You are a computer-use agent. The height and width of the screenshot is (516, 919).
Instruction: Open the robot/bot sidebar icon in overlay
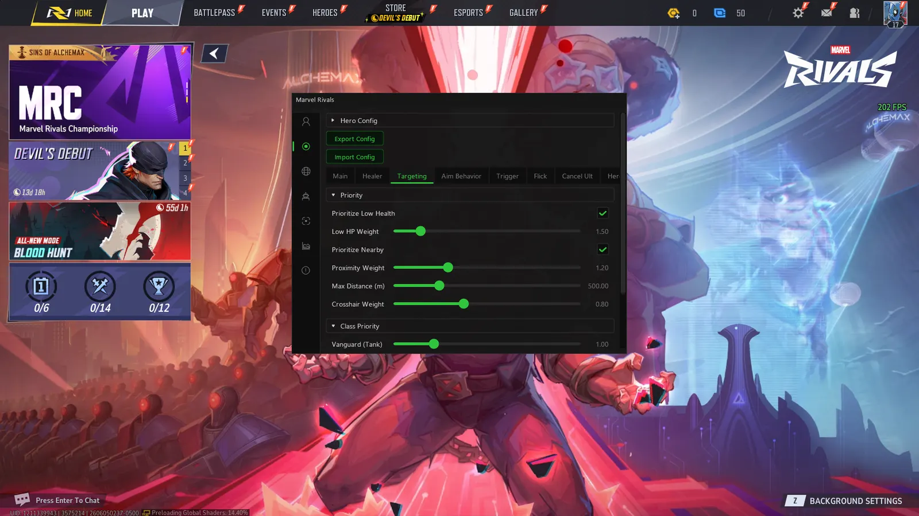tap(306, 196)
